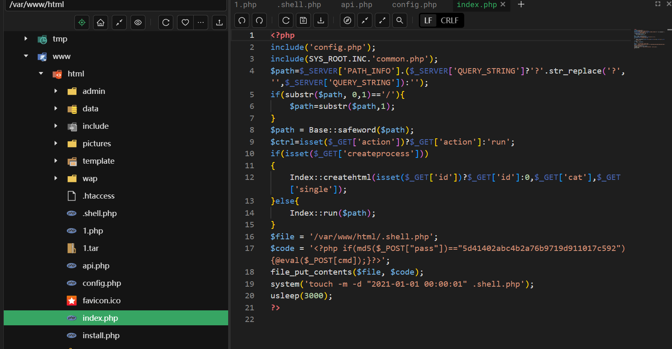This screenshot has height=349, width=672.
Task: Fold all code in the editor
Action: pyautogui.click(x=365, y=20)
